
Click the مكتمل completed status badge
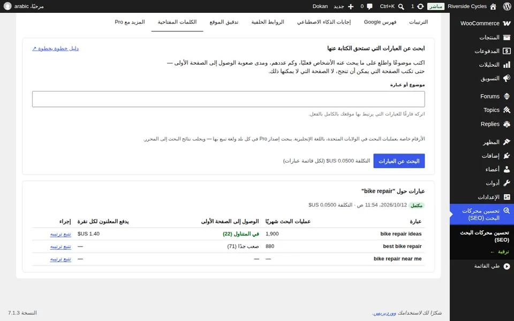(x=417, y=205)
